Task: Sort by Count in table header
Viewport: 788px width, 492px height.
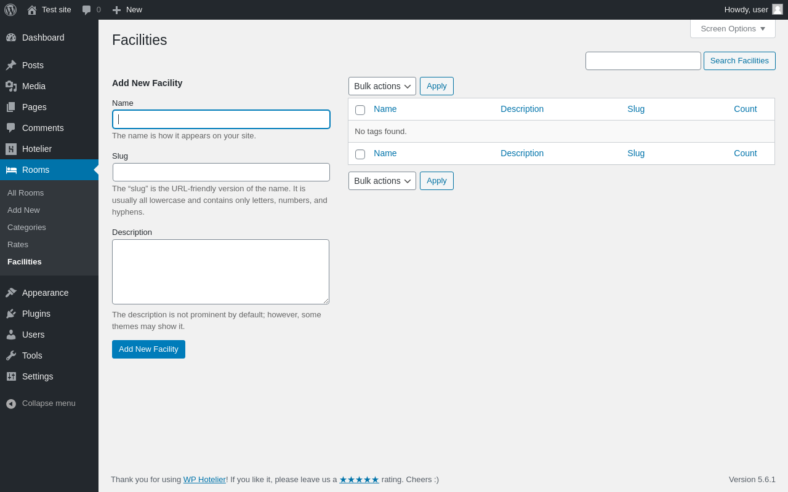Action: click(746, 109)
